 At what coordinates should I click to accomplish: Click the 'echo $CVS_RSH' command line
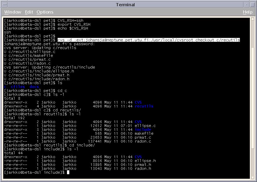tap(46, 28)
